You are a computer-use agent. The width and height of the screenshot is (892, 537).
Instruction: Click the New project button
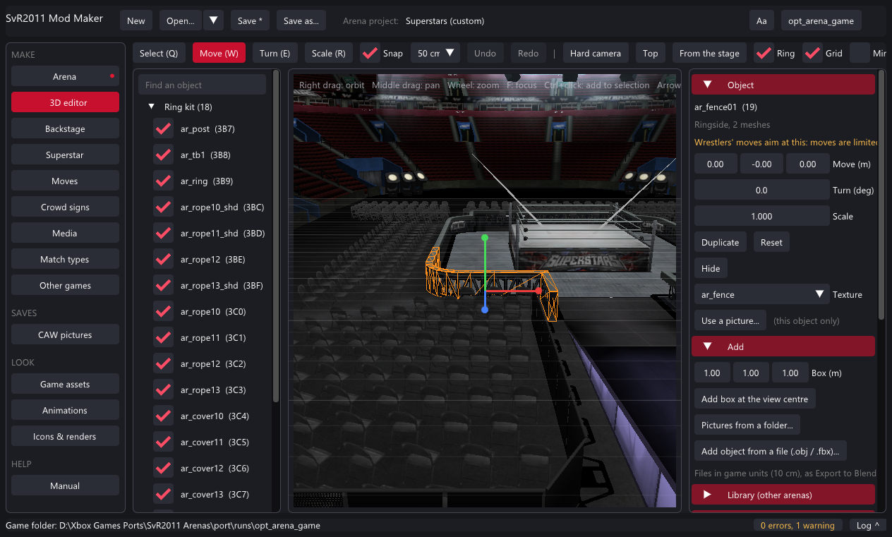point(136,20)
